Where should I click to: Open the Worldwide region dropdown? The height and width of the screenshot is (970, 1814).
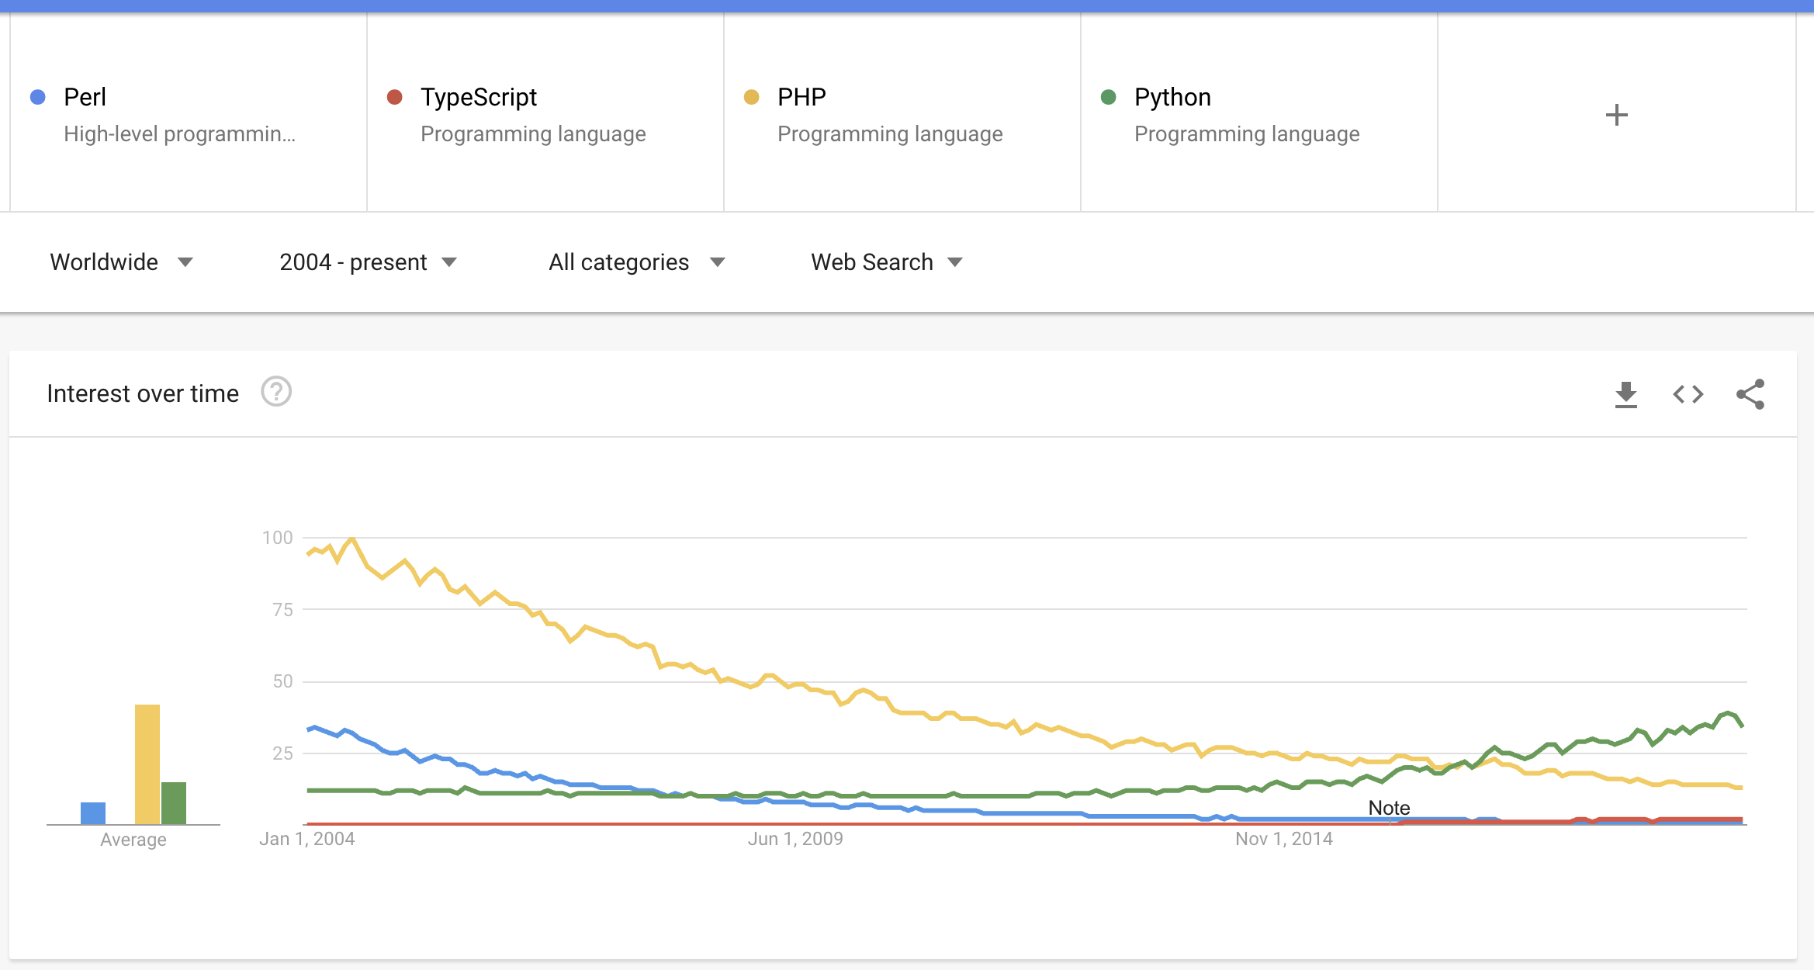point(121,262)
